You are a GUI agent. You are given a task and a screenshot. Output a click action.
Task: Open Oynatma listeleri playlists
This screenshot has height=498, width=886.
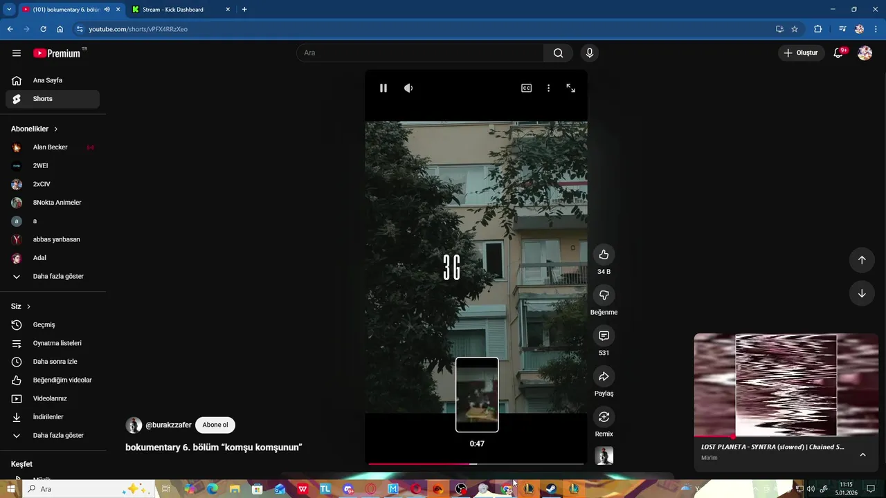(53, 343)
